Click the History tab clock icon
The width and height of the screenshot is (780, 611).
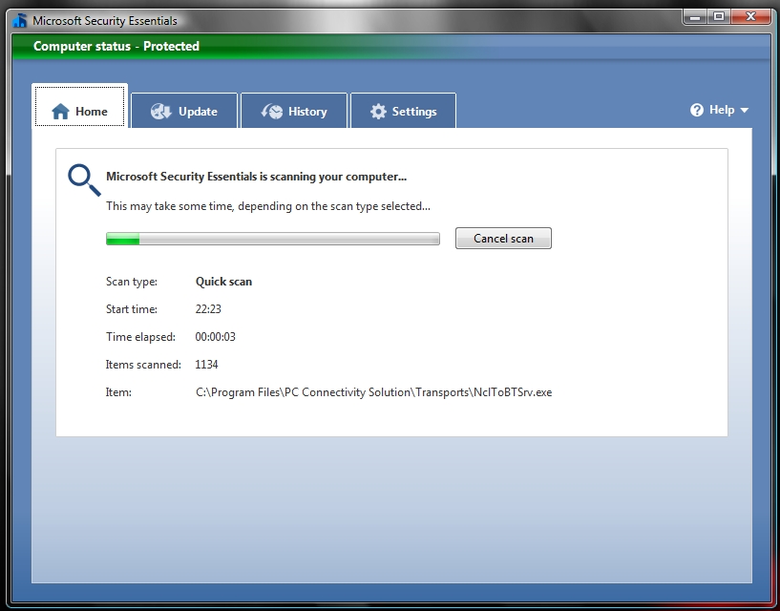[x=271, y=111]
